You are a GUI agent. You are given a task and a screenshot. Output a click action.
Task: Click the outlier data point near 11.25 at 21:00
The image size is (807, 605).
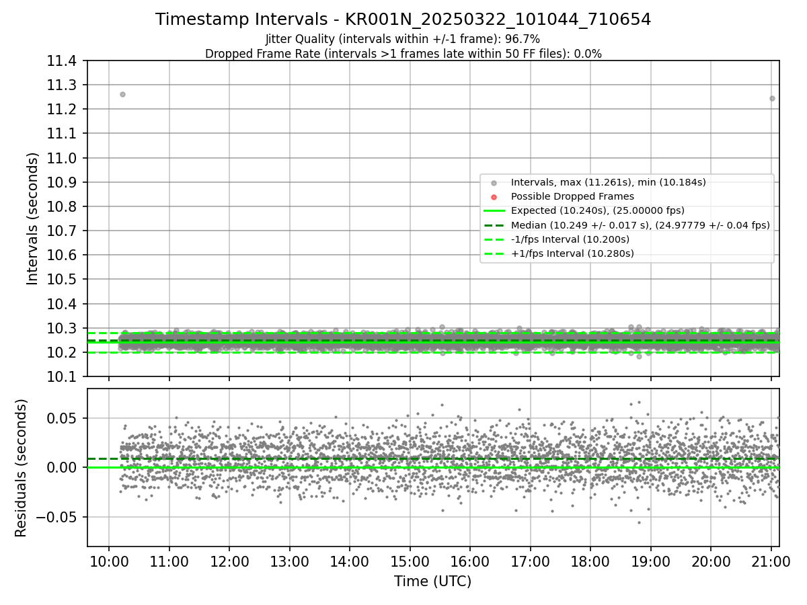coord(772,98)
